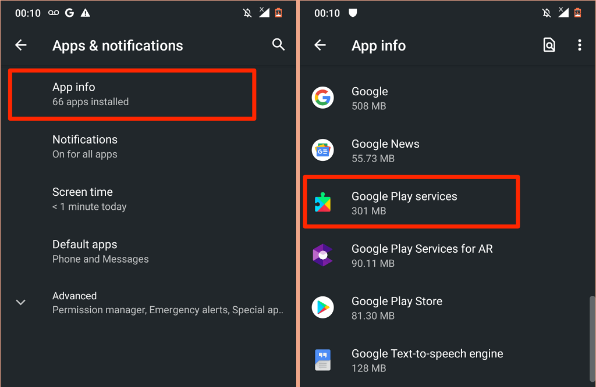
Task: Select Google Play services 301 MB entry
Action: [x=410, y=203]
